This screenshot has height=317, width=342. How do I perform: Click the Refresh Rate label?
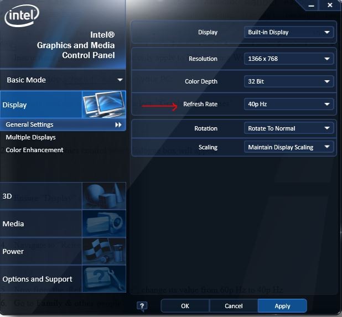pos(200,104)
